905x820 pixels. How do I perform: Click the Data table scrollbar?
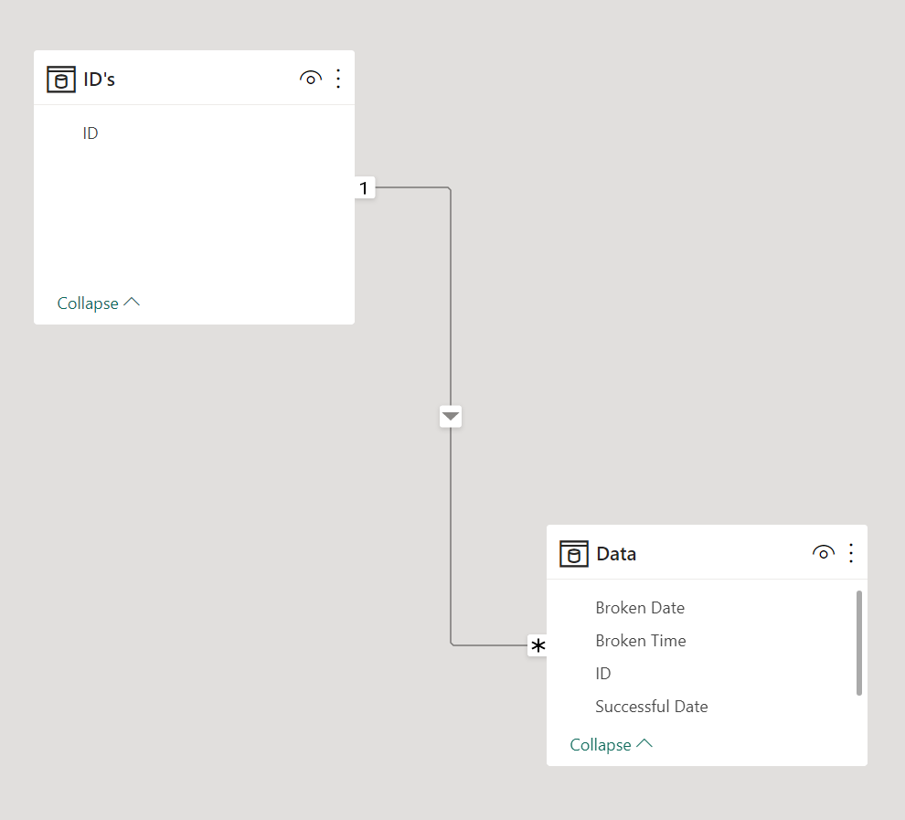click(858, 643)
